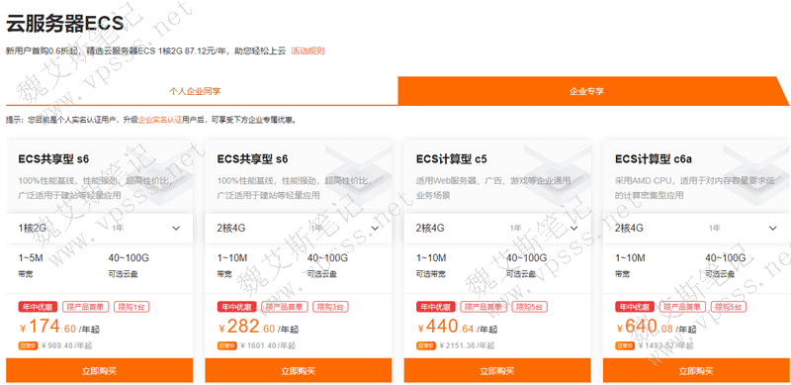Viewport: 791px width, 385px height.
Task: Click 立即购买 under ¥640.08 price
Action: (x=696, y=370)
